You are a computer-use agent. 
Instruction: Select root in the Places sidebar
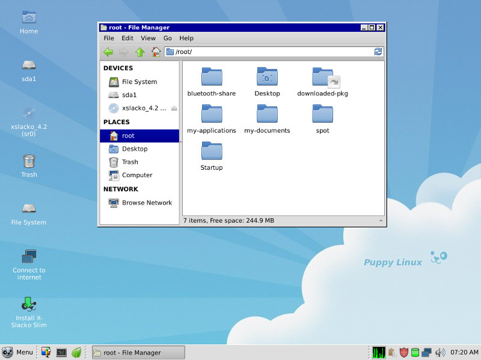click(x=139, y=136)
